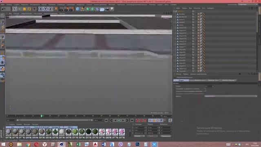Switch to Points mode in left palette
The width and height of the screenshot is (261, 147).
tap(2, 37)
